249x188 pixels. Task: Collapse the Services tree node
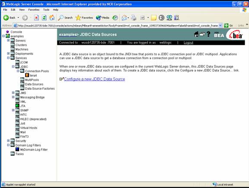tap(8, 58)
